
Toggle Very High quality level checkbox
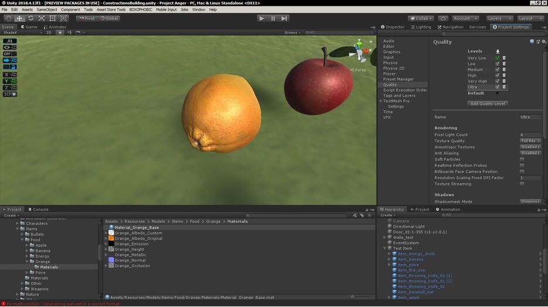(x=498, y=81)
